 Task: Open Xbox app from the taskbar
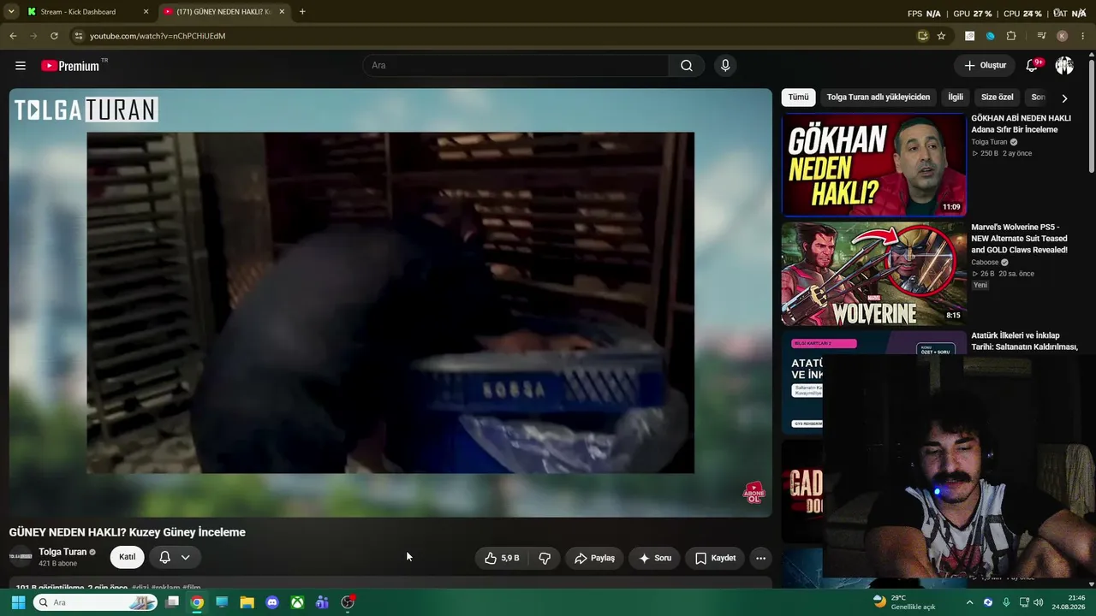pyautogui.click(x=297, y=602)
